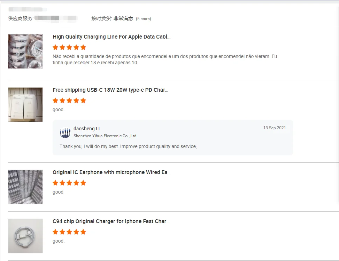Screen dimensions: 339x261
Task: Open the USB-C PD charger boxes thumbnail
Action: pos(25,105)
